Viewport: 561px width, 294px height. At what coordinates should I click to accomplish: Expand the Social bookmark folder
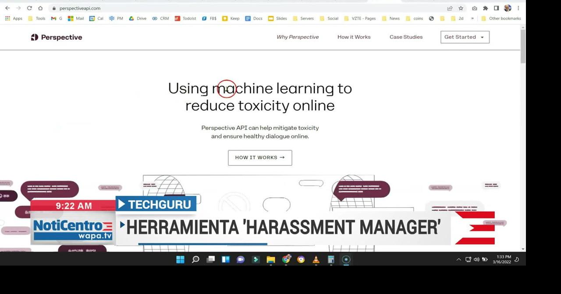(x=329, y=18)
